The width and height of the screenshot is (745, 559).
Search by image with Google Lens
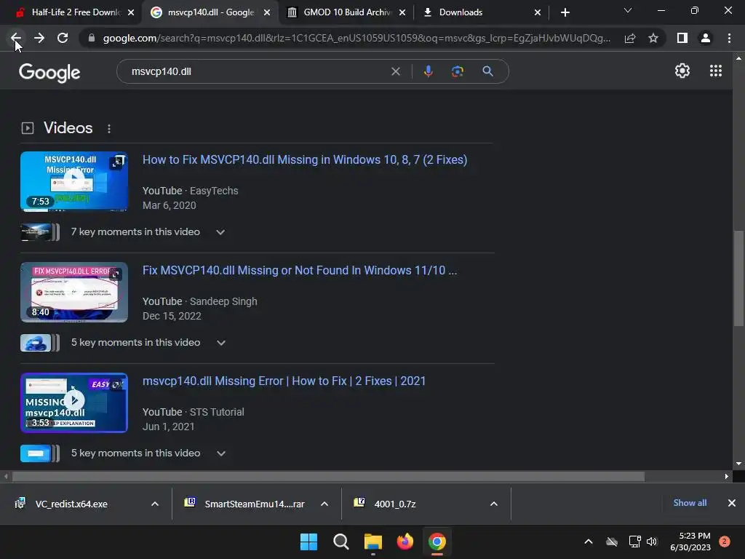pyautogui.click(x=458, y=71)
